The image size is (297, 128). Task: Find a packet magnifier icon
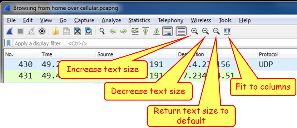(x=102, y=31)
